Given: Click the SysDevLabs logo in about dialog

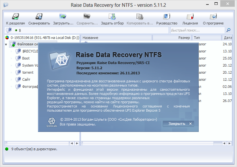Looking at the screenshot, I should pyautogui.click(x=52, y=122).
